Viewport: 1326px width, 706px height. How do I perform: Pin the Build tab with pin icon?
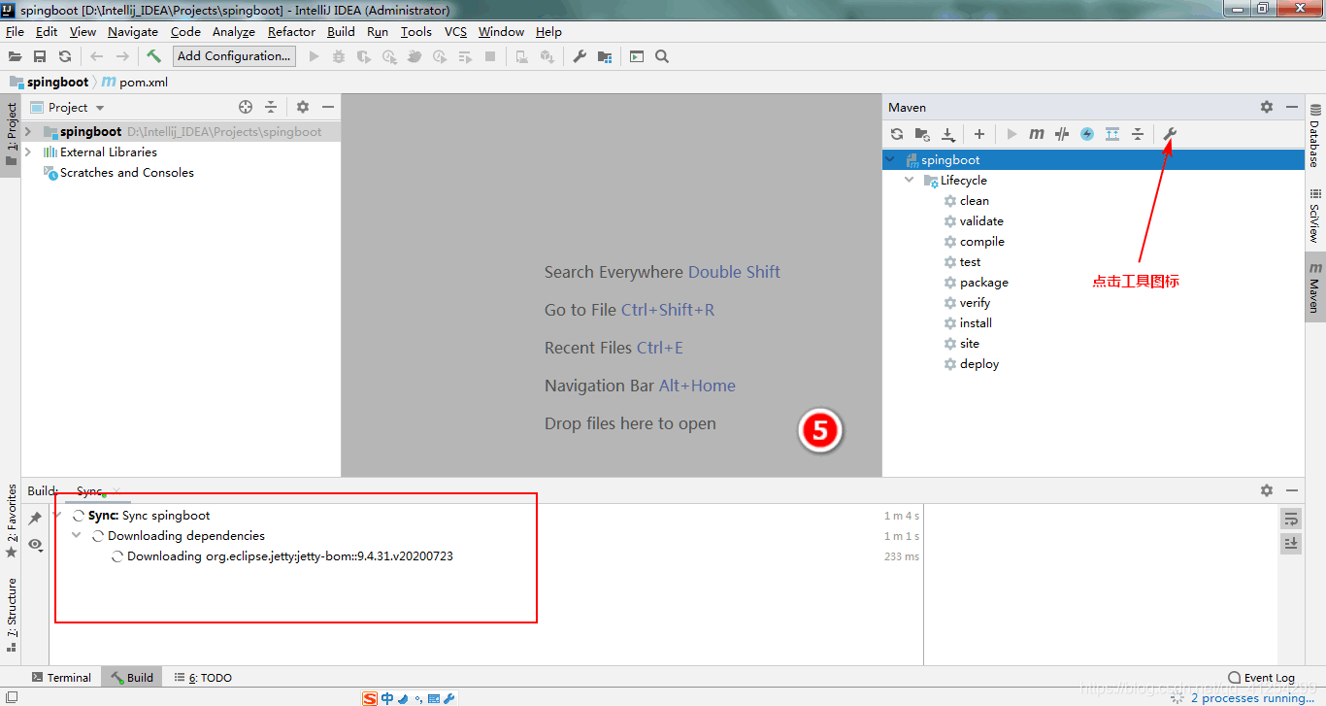[35, 519]
